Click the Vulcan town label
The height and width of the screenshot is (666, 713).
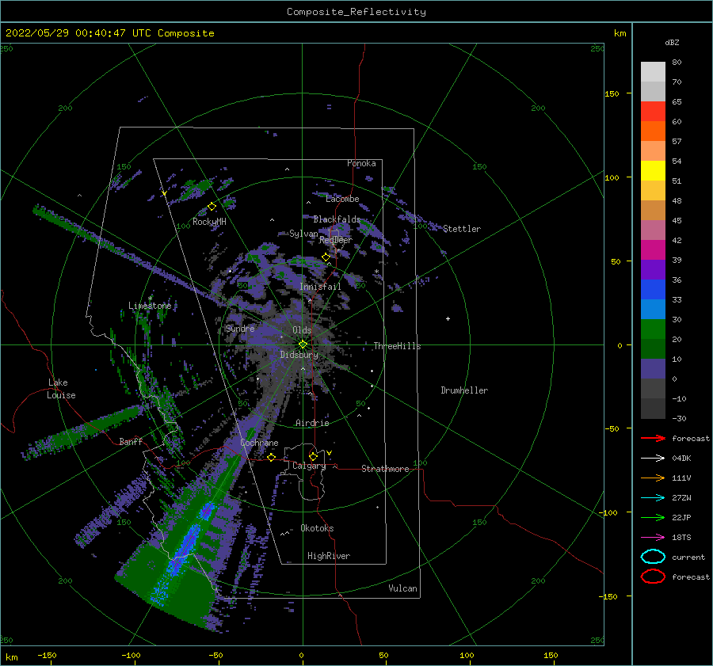(403, 588)
